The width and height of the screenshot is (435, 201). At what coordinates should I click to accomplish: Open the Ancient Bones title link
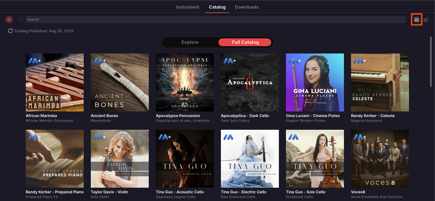click(104, 116)
